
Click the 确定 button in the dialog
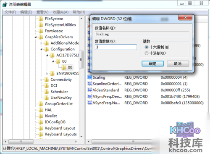pos(152,64)
